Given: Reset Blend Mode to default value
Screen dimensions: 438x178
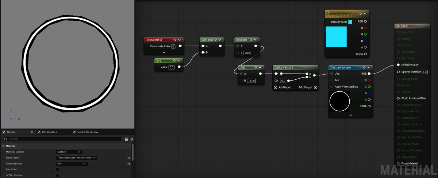Looking at the screenshot, I should coord(129,158).
